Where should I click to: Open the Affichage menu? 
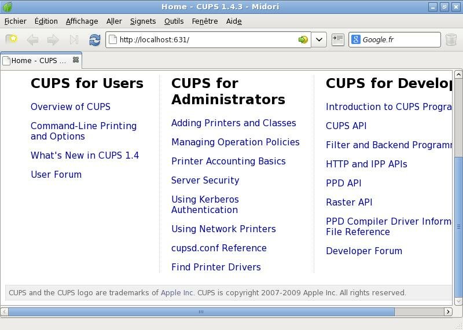[82, 21]
